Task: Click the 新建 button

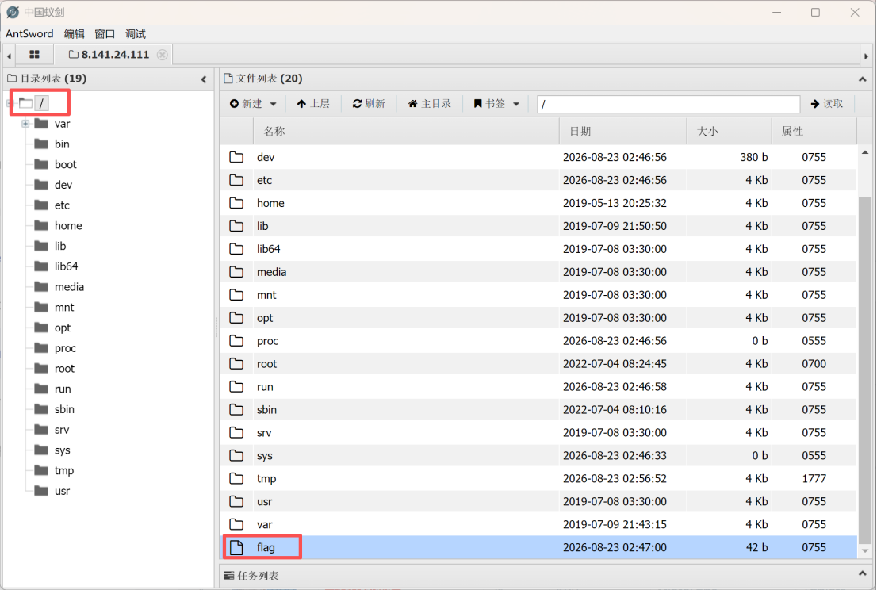Action: 246,103
